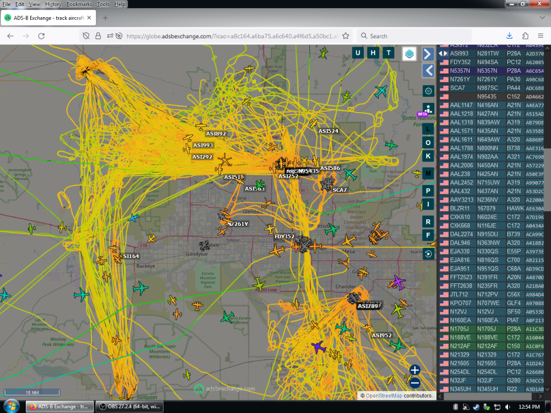Open the extensions puzzle icon
551x413 pixels.
point(525,36)
